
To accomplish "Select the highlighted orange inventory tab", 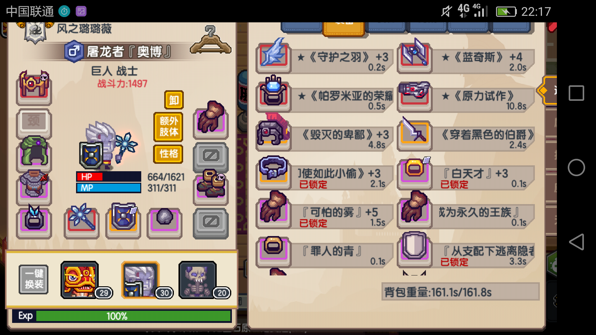I will [x=343, y=29].
